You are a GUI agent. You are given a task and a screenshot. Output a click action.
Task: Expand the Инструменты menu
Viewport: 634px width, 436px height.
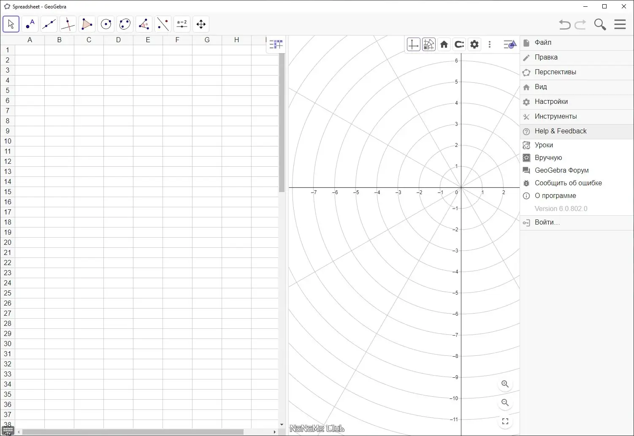[577, 116]
